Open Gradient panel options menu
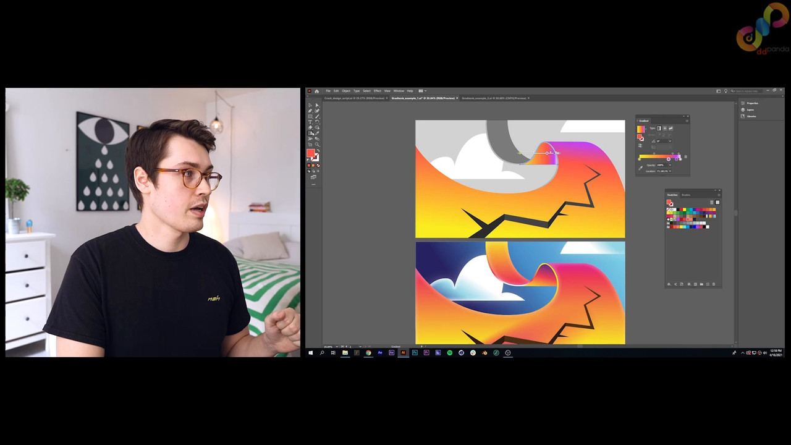The image size is (791, 445). click(x=687, y=121)
